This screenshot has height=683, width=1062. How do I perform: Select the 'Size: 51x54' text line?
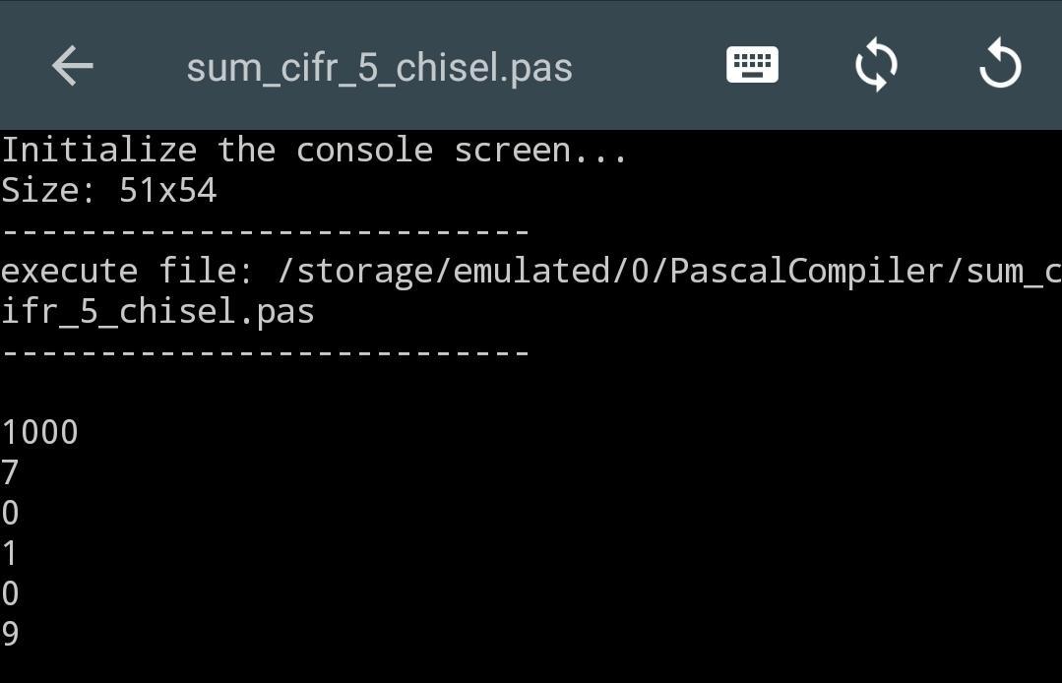(108, 190)
